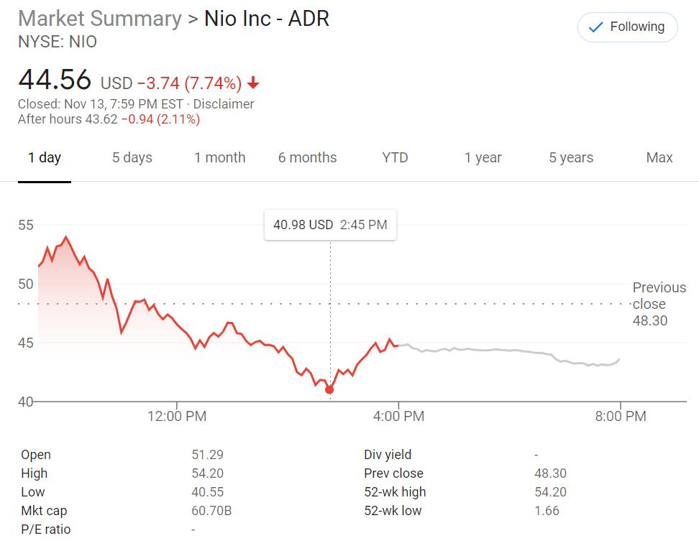Select the Max chart history tab
The image size is (699, 541).
pyautogui.click(x=659, y=157)
